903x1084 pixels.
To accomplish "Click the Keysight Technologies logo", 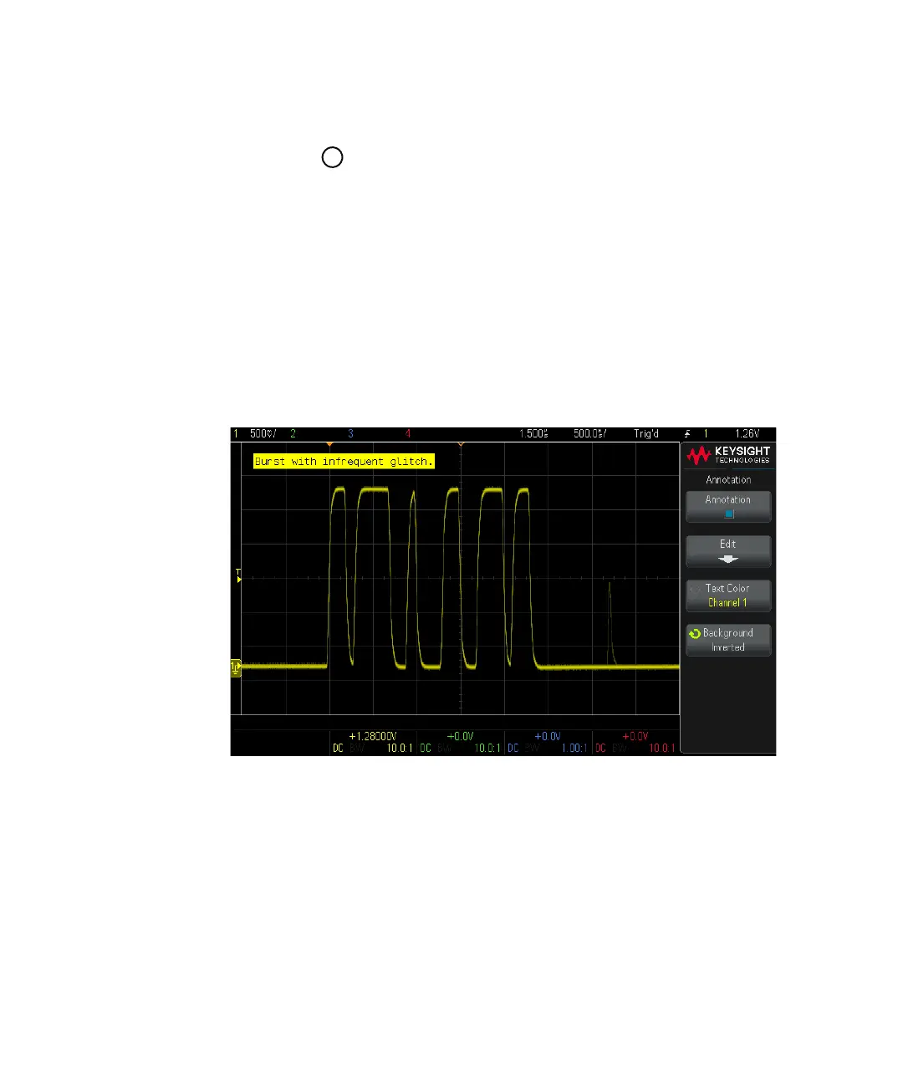I will (728, 455).
